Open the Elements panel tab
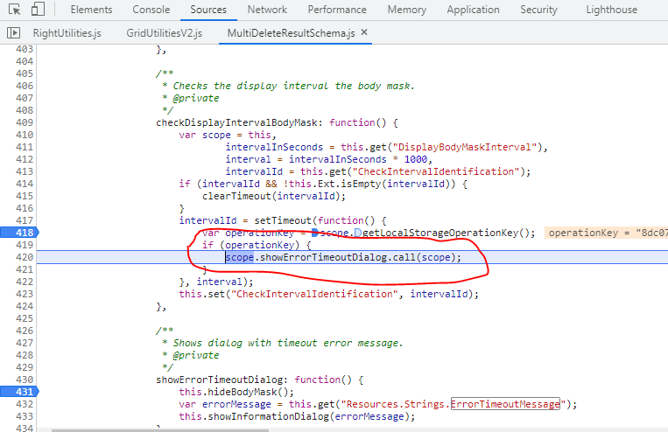The image size is (668, 432). [91, 10]
